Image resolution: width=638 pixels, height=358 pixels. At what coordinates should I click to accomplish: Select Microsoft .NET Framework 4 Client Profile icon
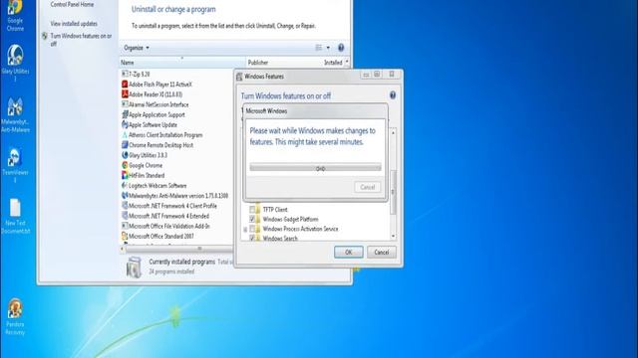125,206
